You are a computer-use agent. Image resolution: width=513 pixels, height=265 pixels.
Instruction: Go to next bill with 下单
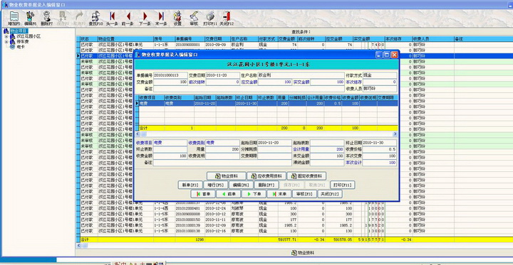[x=254, y=194]
